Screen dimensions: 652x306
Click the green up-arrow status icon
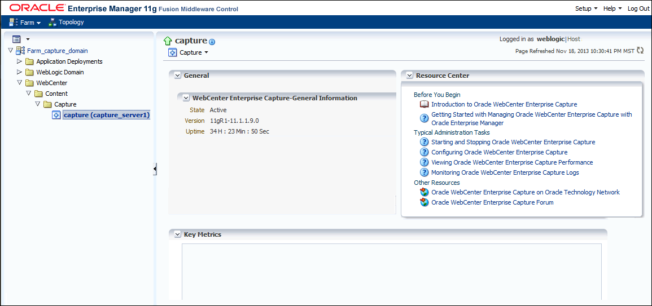[168, 41]
